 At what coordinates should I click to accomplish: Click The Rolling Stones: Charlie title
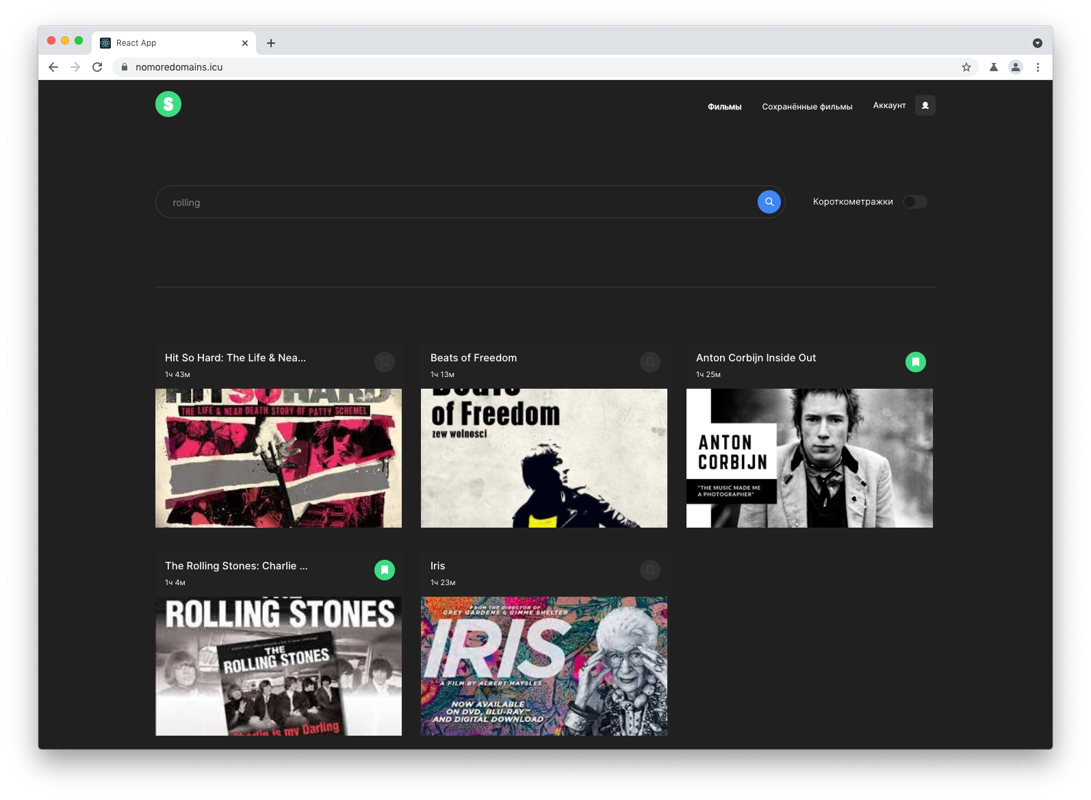point(236,566)
